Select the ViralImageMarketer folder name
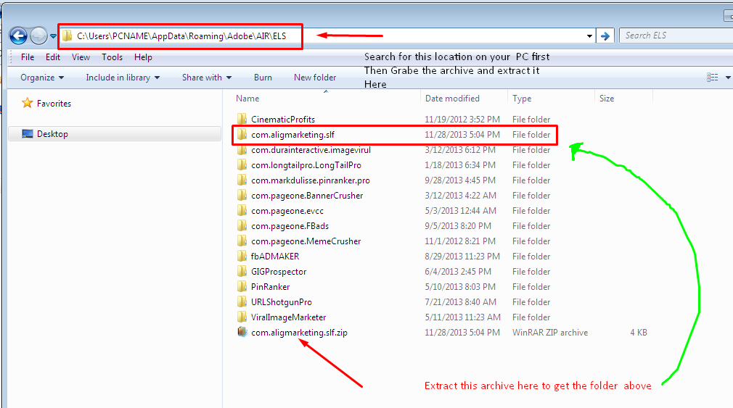 pyautogui.click(x=288, y=317)
